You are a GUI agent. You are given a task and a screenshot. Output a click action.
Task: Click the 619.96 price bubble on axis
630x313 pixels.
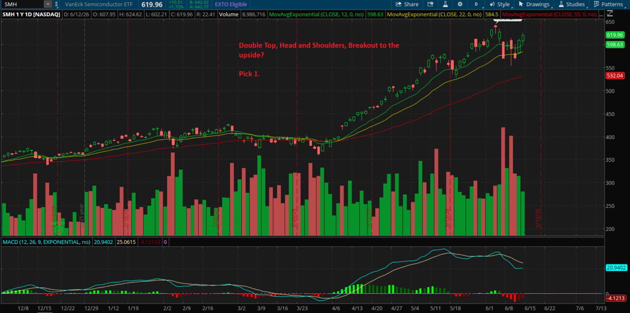click(614, 35)
